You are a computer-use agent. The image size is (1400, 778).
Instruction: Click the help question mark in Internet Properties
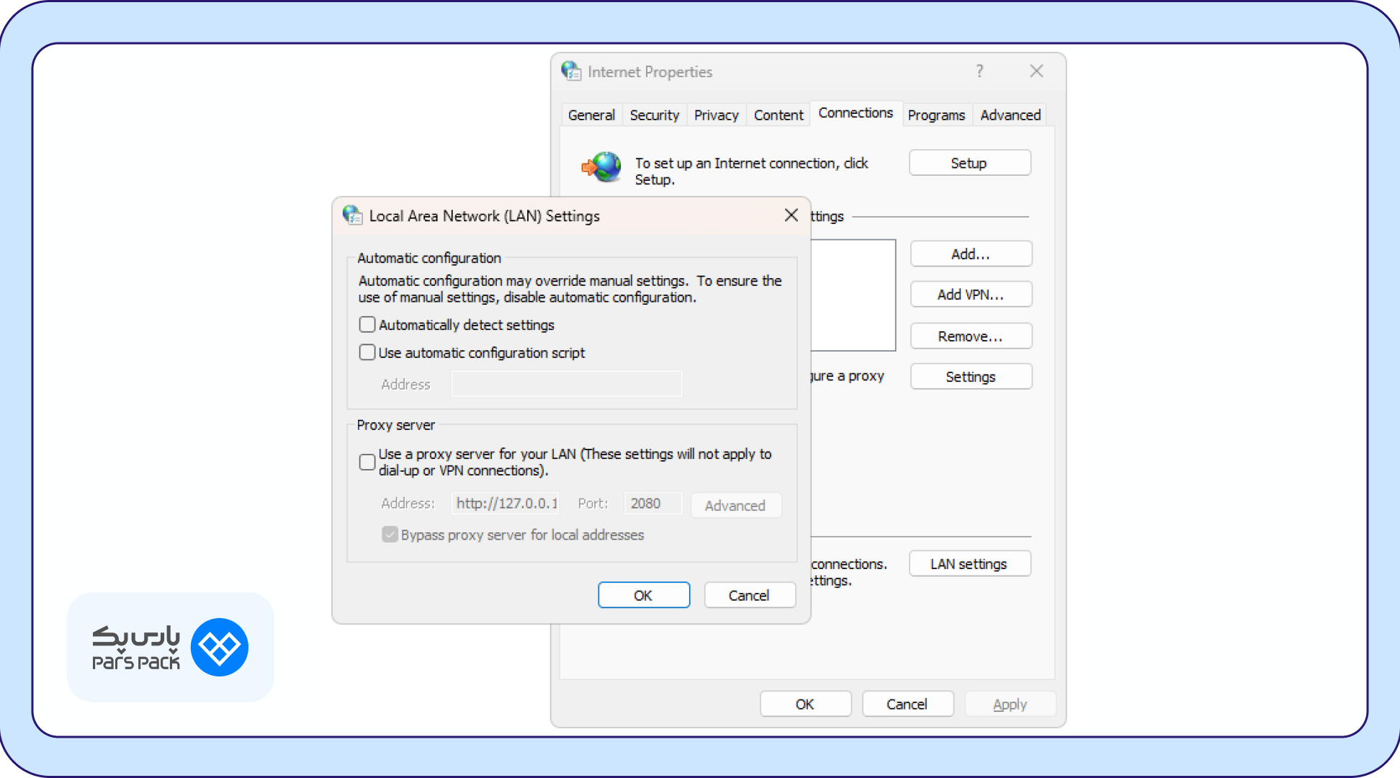[979, 71]
